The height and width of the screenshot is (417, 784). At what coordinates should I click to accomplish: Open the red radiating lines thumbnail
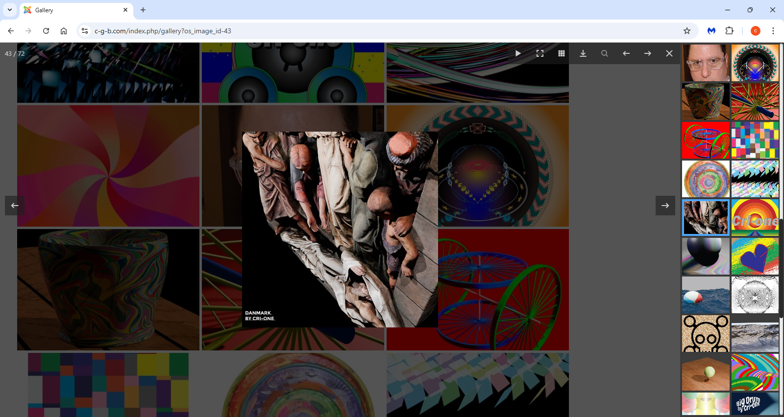point(755,101)
